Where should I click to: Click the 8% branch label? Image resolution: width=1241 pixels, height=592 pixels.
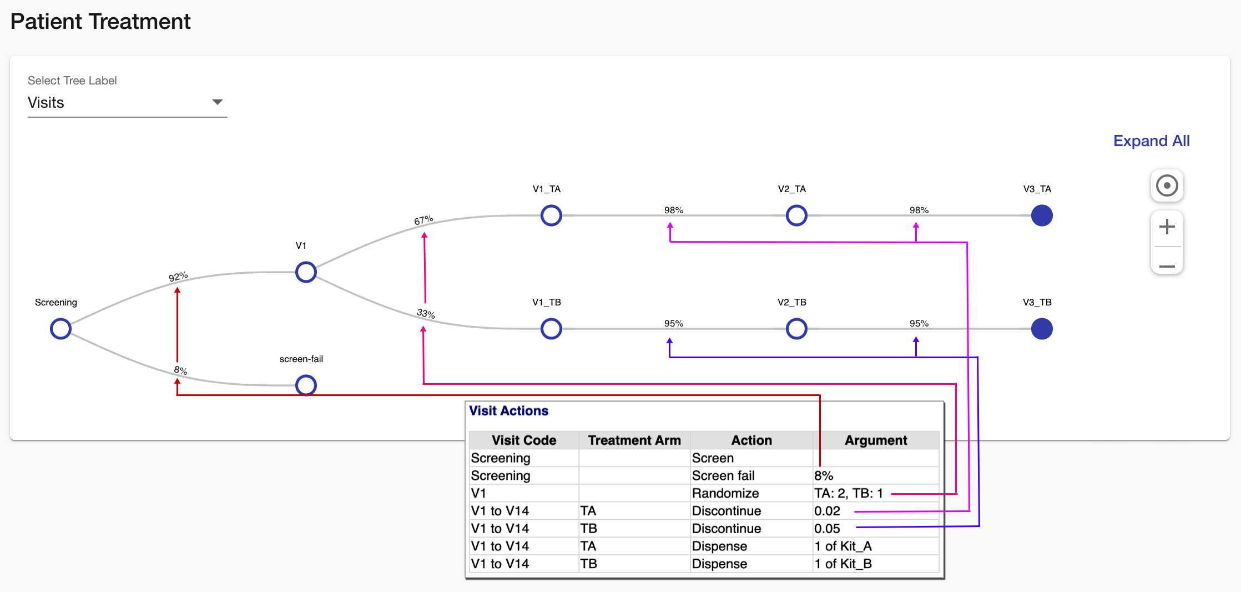point(180,370)
